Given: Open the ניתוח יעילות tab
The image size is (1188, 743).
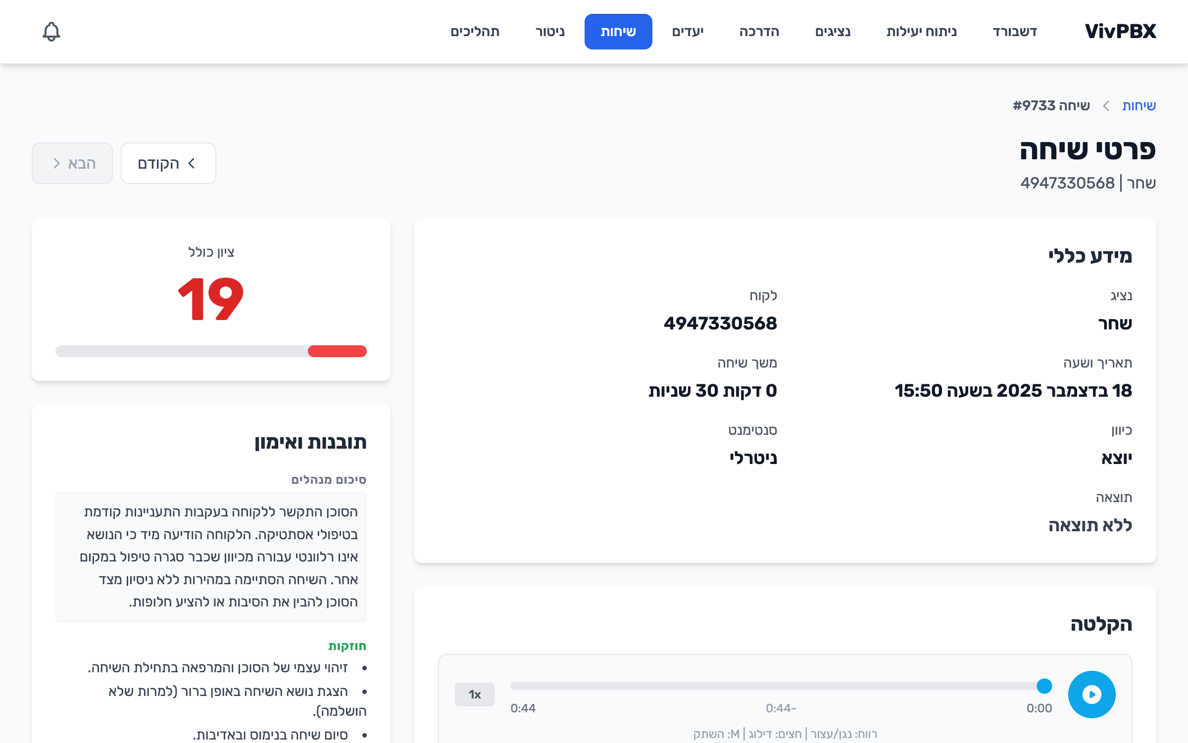Looking at the screenshot, I should click(x=921, y=32).
